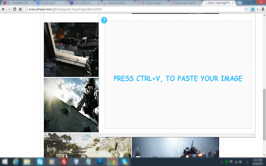Open the rainy night tank image
This screenshot has height=166, width=266.
(175, 147)
